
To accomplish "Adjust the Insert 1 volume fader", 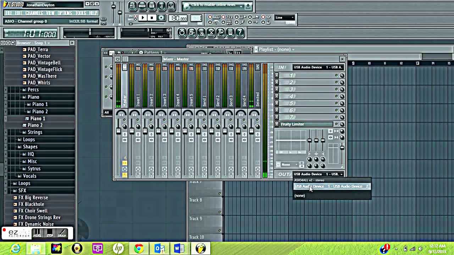I will click(132, 131).
